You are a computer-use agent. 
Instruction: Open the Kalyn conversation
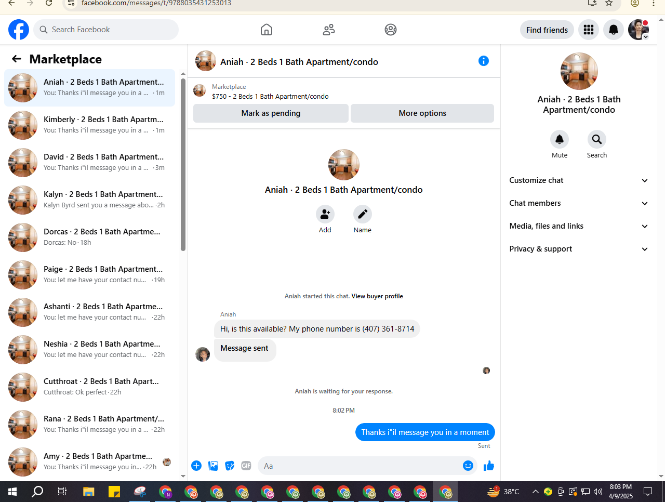(x=89, y=200)
